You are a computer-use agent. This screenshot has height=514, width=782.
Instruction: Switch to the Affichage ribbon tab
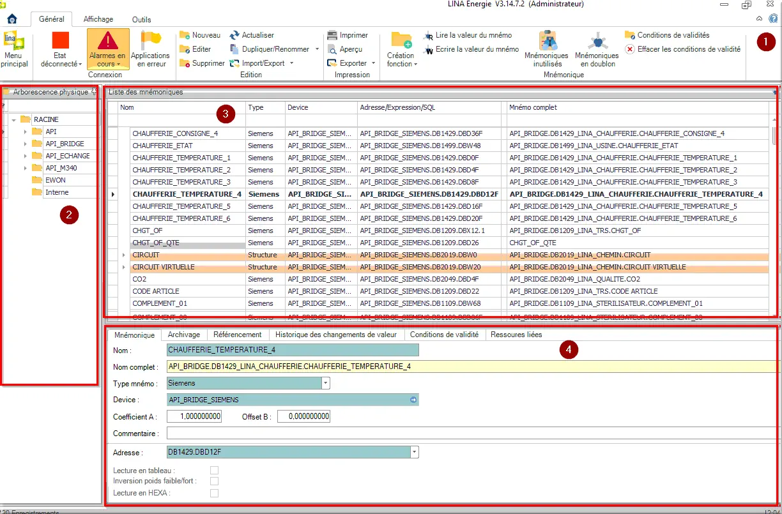[x=98, y=19]
